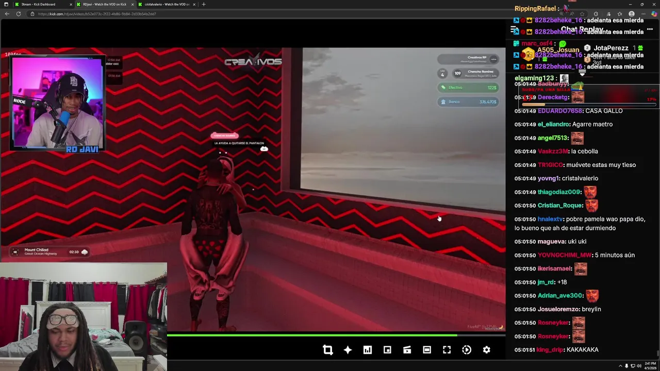Select JotaPerezz on the gift leaderboard
The height and width of the screenshot is (371, 660).
pyautogui.click(x=611, y=48)
